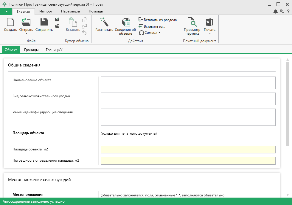292x205 pixels.
Task: Run the Рассчитать magic wand tool
Action: [x=104, y=23]
